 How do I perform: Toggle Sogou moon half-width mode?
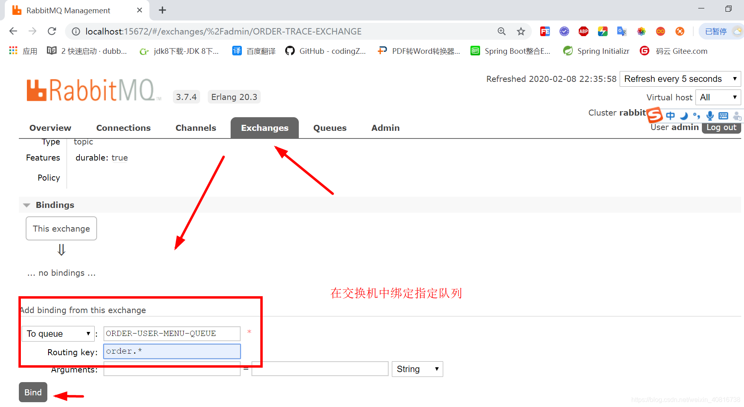pyautogui.click(x=684, y=116)
